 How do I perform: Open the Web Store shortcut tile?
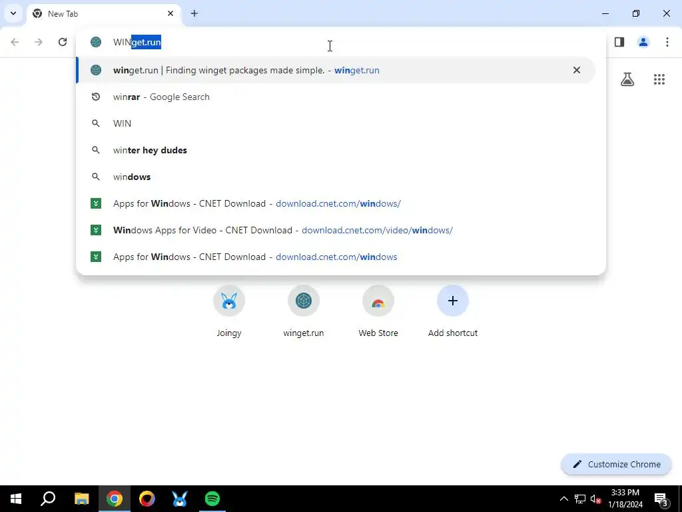(378, 311)
